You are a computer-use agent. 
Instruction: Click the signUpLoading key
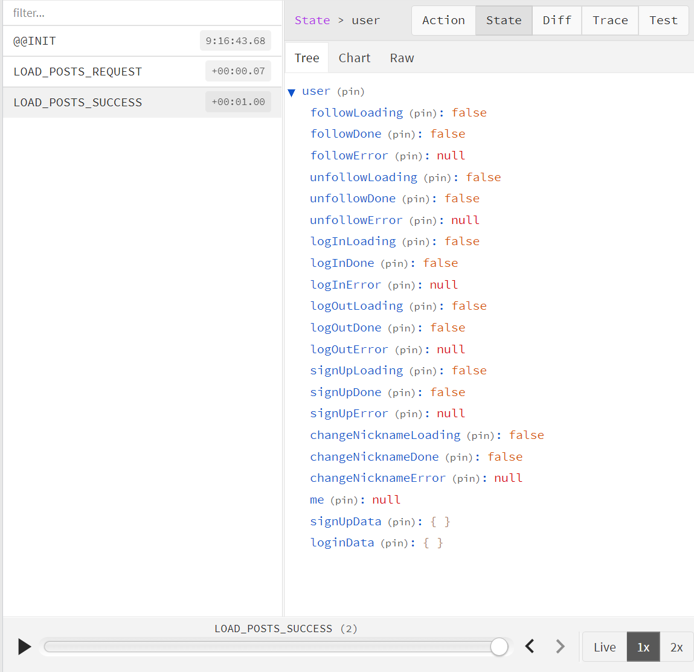(x=356, y=371)
